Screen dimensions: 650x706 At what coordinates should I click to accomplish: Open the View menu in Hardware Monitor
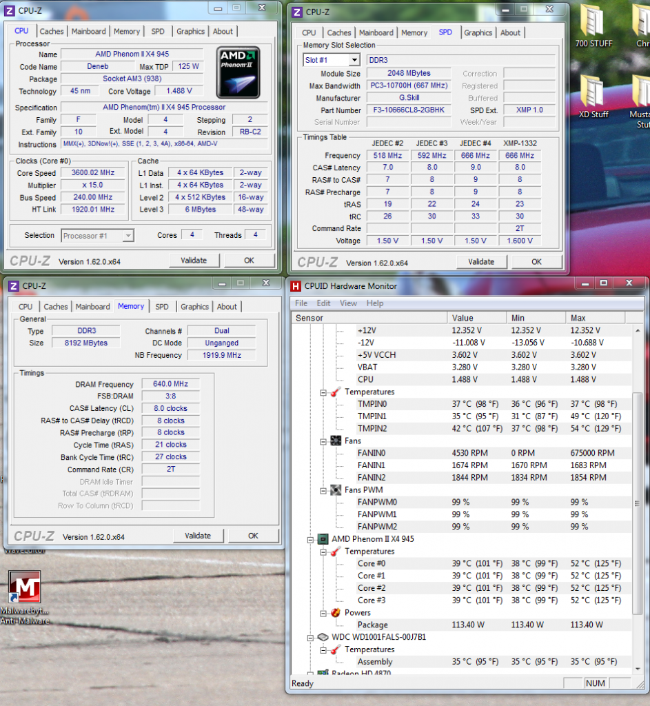click(348, 303)
